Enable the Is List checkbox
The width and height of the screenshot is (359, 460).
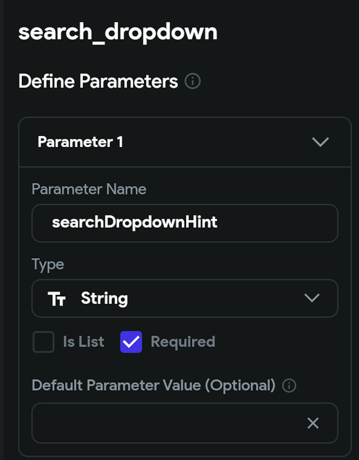[43, 342]
